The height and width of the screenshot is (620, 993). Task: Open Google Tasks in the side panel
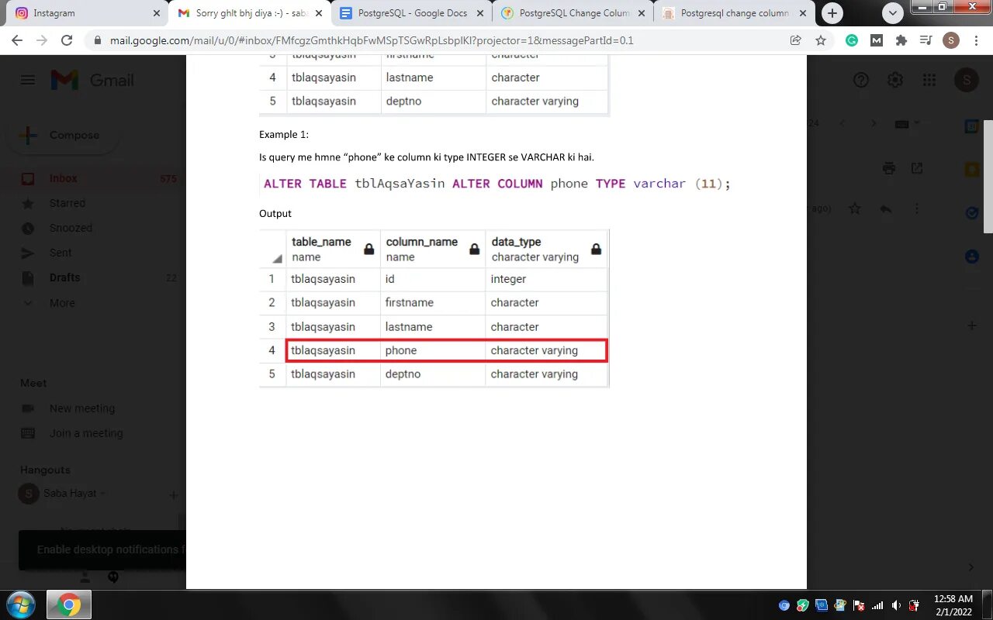pyautogui.click(x=971, y=212)
